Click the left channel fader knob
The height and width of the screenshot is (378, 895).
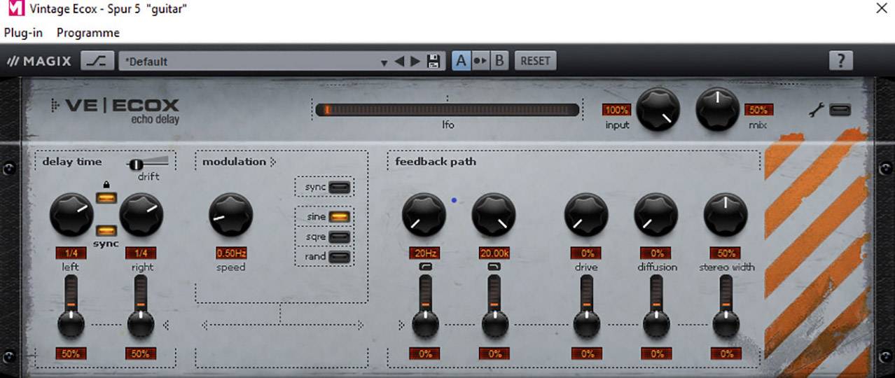[71, 323]
